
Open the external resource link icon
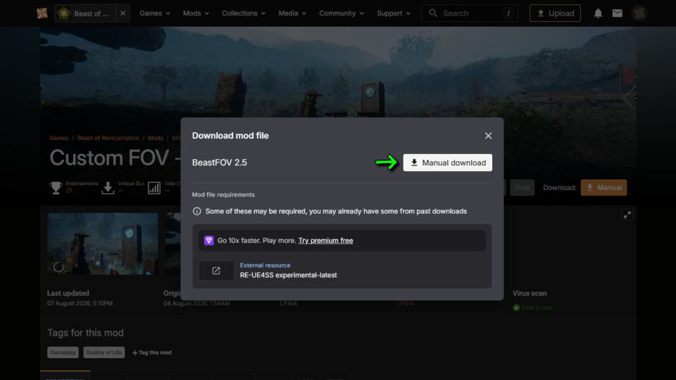216,270
